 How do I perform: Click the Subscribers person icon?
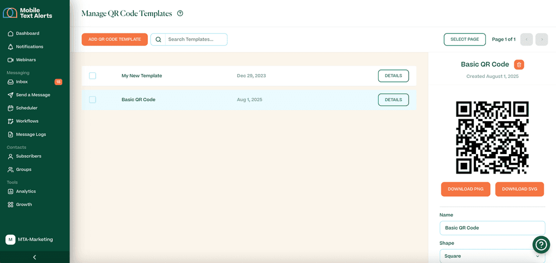tap(10, 156)
